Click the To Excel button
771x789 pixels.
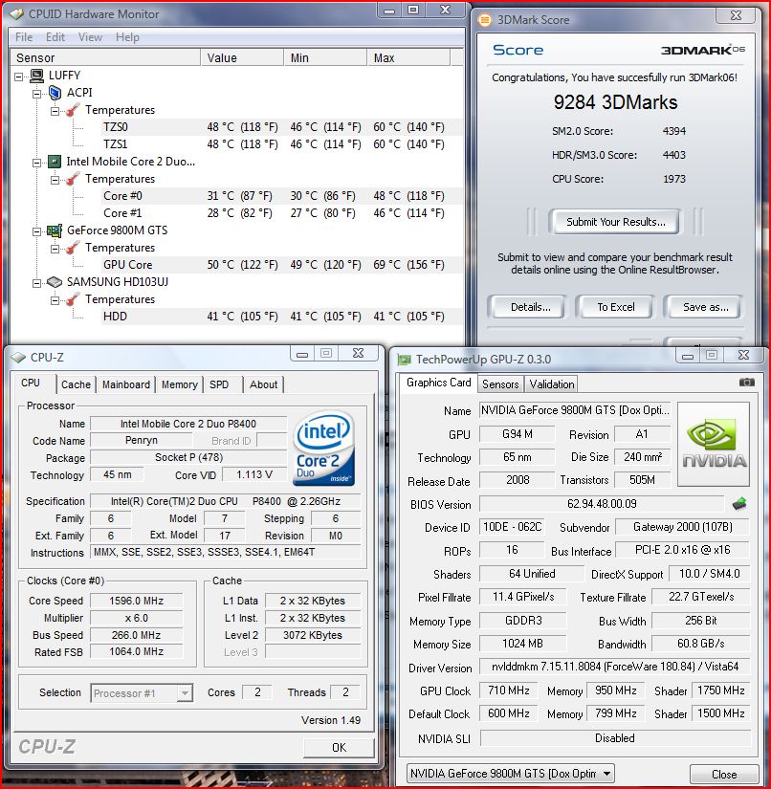[615, 307]
